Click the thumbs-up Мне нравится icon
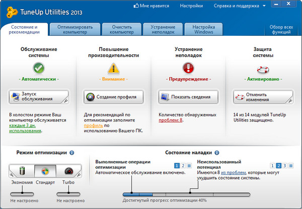The image size is (302, 209). pos(136,7)
